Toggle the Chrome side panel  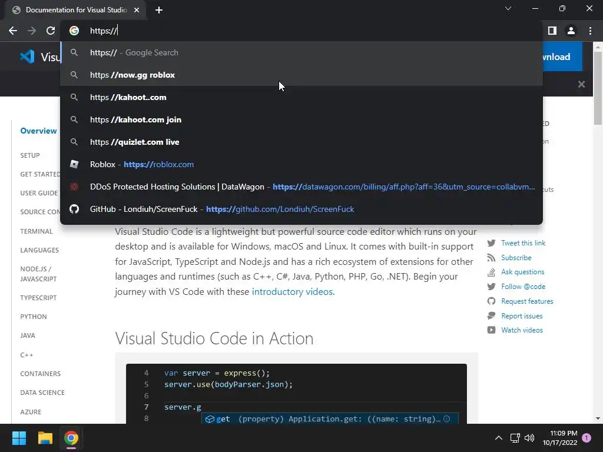coord(552,31)
